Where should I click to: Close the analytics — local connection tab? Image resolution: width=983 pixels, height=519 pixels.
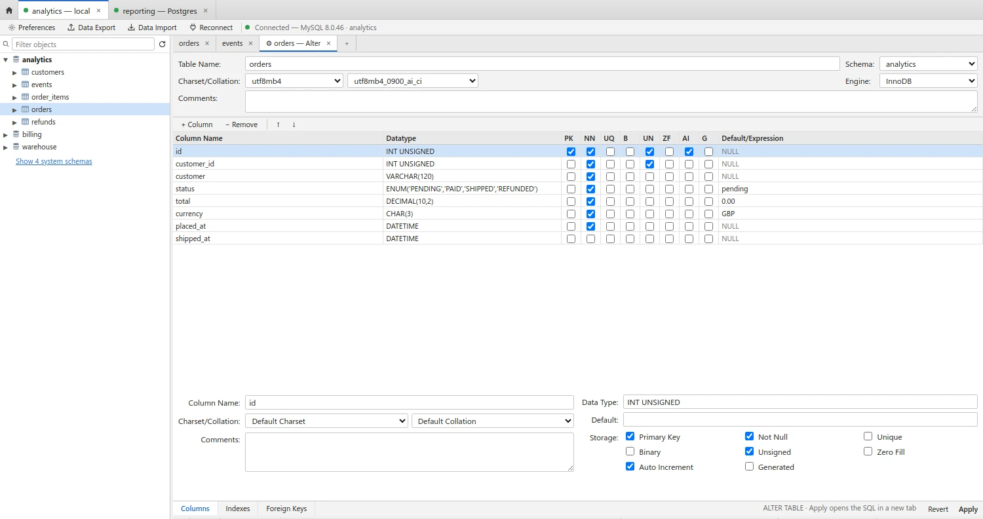coord(98,11)
